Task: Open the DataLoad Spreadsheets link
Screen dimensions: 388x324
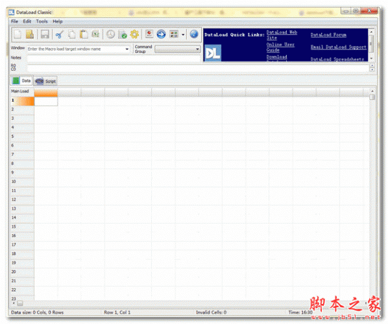Action: (x=337, y=59)
